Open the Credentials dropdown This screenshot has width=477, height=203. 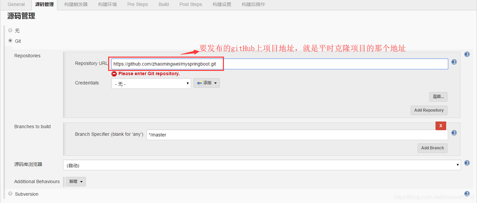click(151, 83)
